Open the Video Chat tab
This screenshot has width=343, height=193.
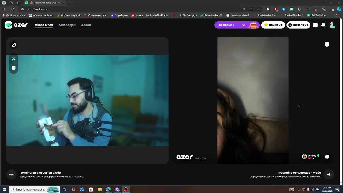(x=44, y=25)
